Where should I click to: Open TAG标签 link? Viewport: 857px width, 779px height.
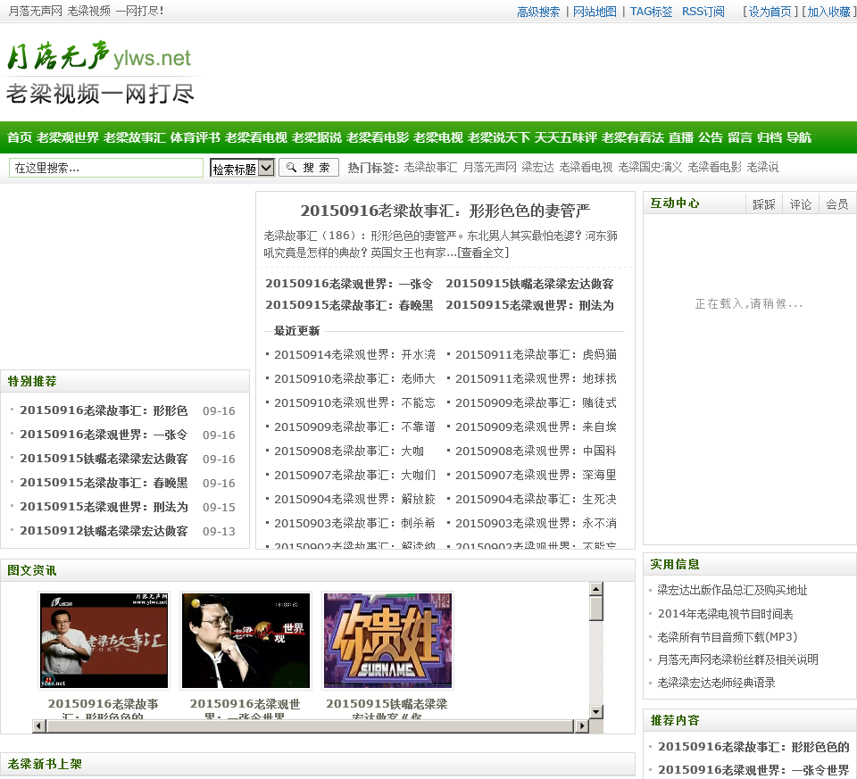pyautogui.click(x=651, y=12)
